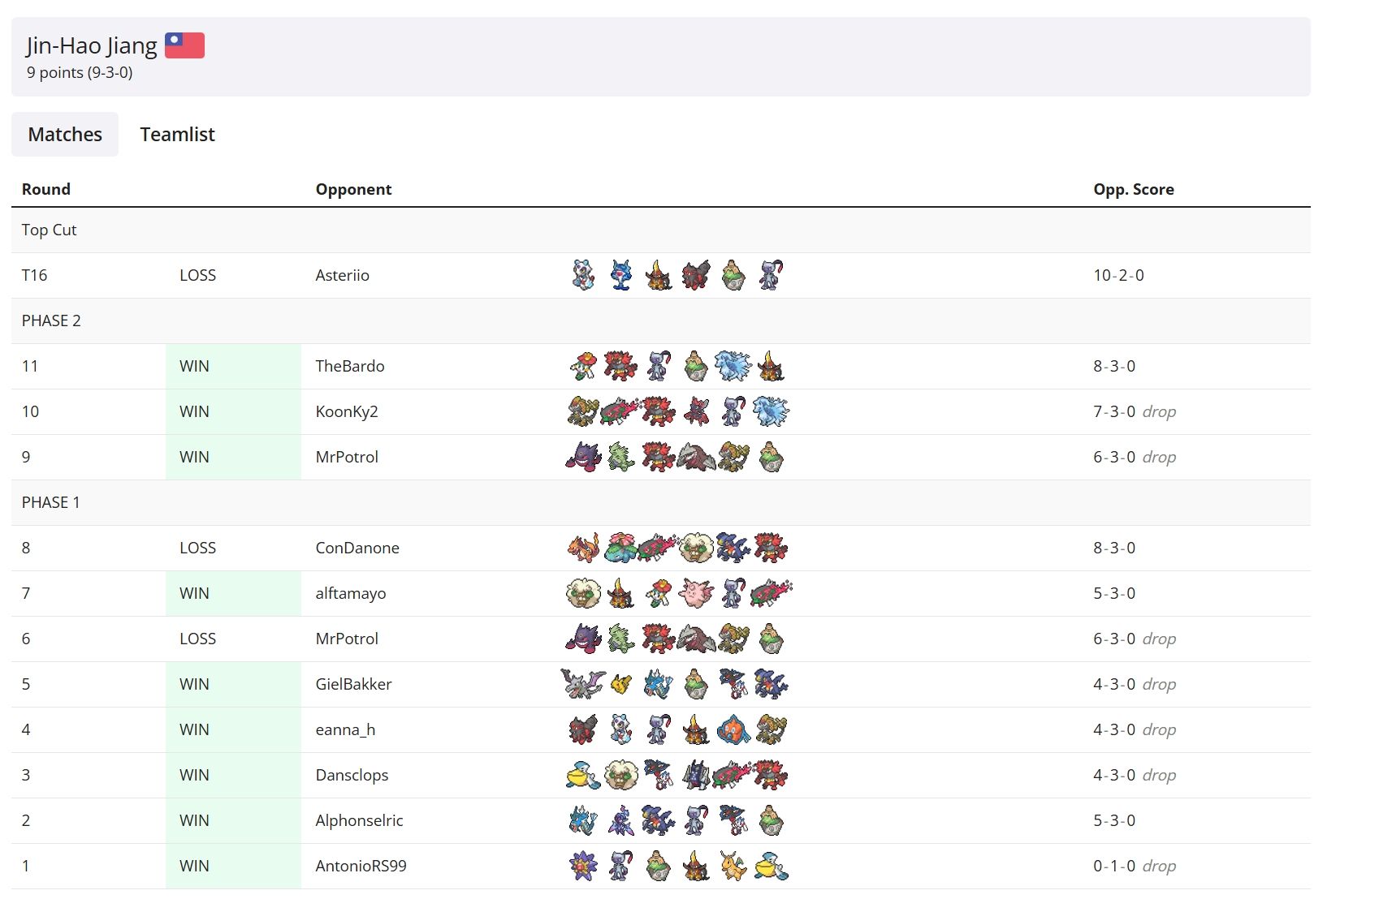Click Gyarados in Alphonselric's team
The height and width of the screenshot is (899, 1379).
click(583, 820)
